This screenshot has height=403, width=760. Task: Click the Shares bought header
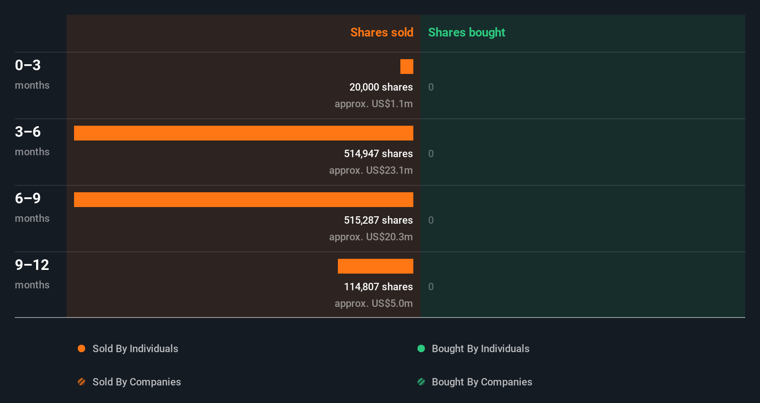467,32
